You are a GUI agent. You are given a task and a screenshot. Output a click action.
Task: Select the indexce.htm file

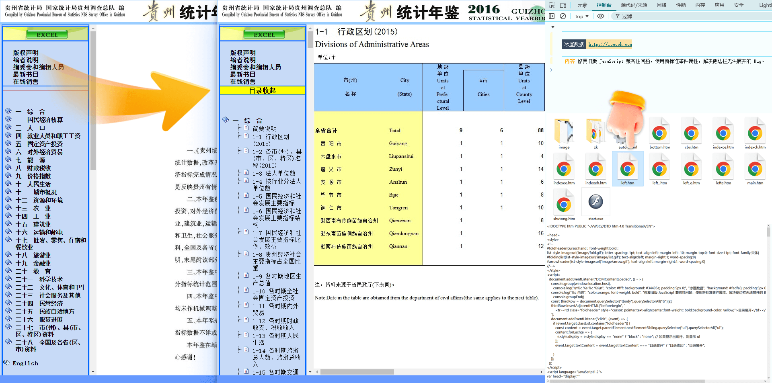click(723, 134)
